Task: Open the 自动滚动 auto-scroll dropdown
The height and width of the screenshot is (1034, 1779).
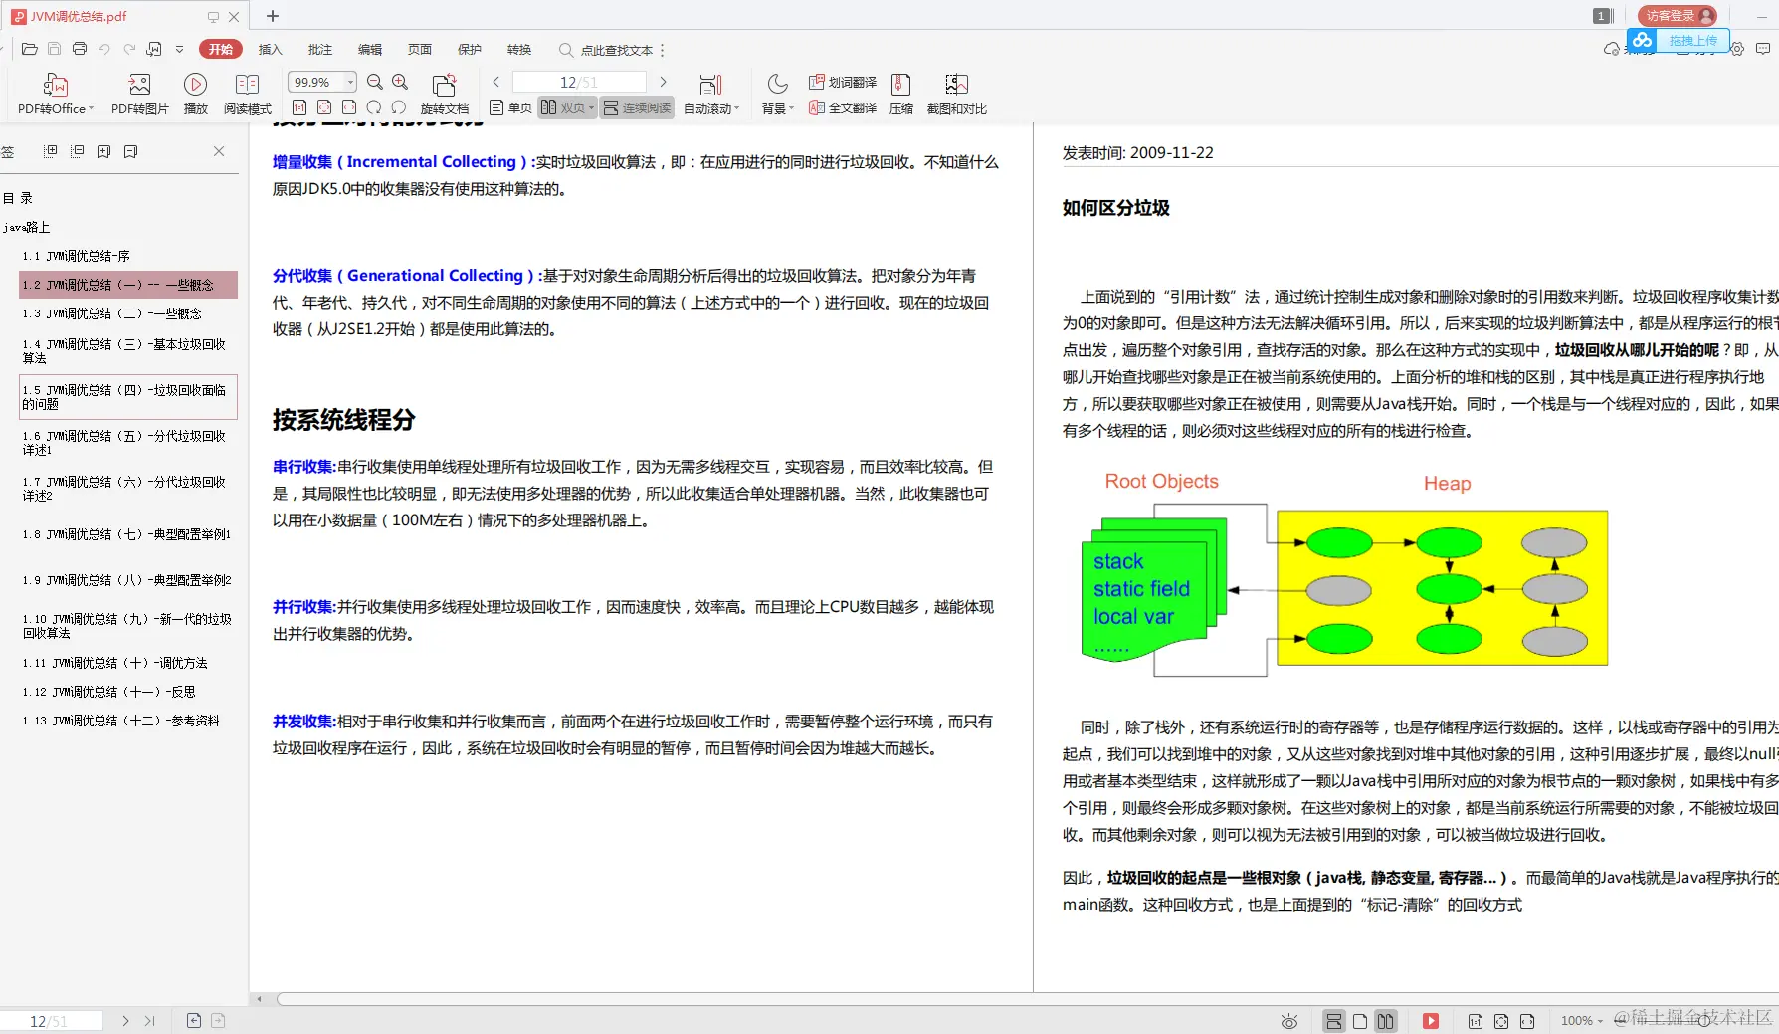Action: pyautogui.click(x=710, y=107)
